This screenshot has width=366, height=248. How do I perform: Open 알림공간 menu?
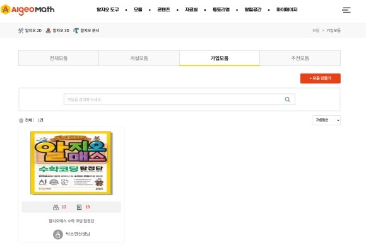pos(253,9)
